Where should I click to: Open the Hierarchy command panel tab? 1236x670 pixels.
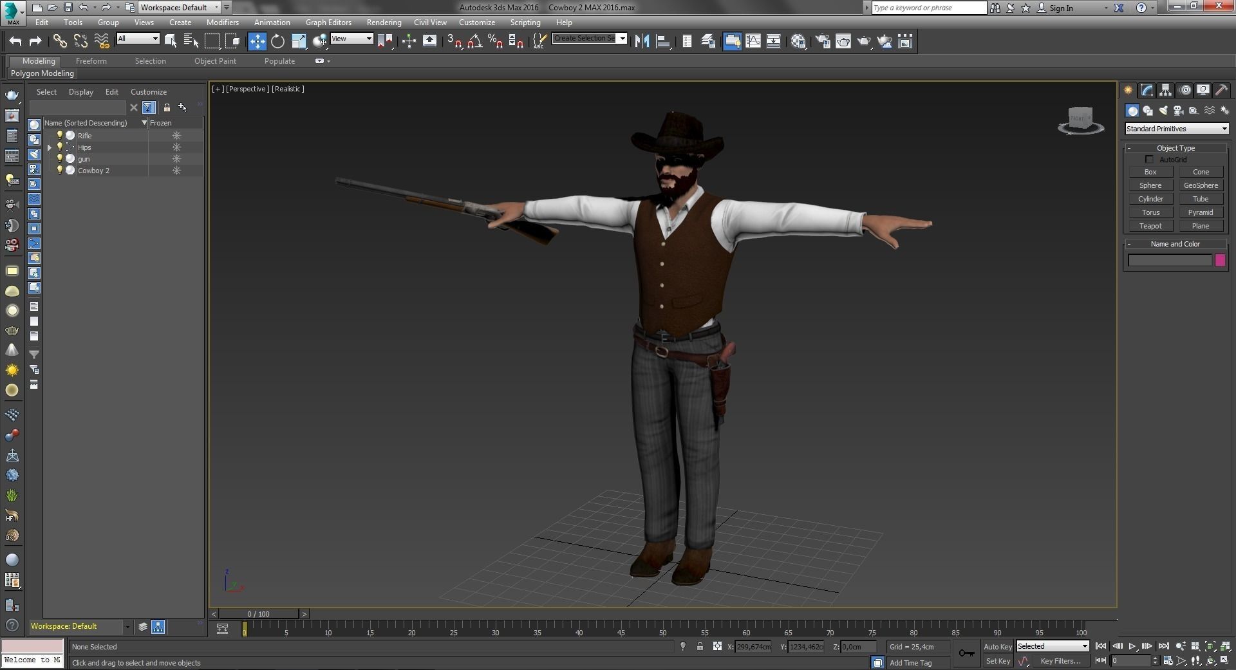1165,90
